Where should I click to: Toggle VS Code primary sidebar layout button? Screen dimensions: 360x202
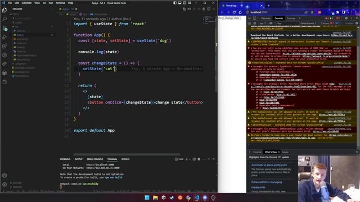[x=175, y=3]
